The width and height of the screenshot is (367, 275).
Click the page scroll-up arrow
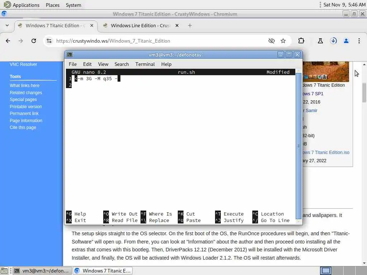point(364,64)
